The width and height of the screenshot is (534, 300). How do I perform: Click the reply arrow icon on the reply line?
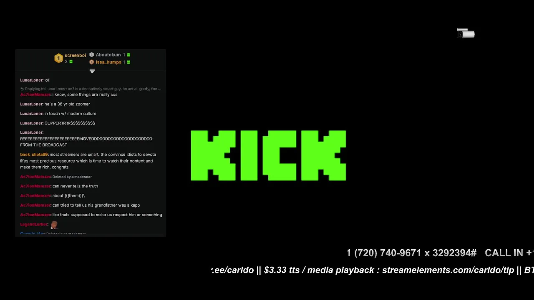pos(22,89)
